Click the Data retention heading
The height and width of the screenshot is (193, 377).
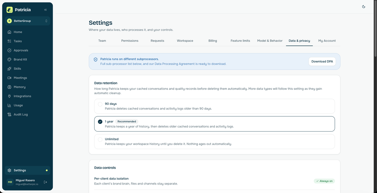pyautogui.click(x=106, y=83)
